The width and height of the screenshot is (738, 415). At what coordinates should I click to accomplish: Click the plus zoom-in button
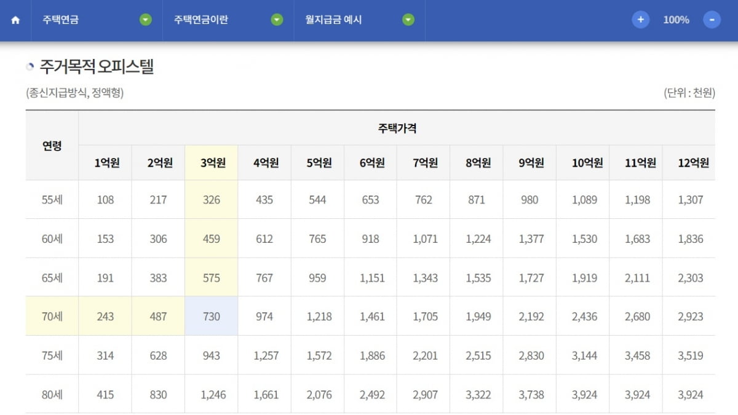tap(641, 20)
